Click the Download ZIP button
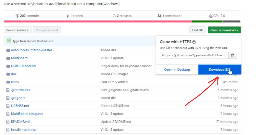256x135 pixels. coord(220,70)
